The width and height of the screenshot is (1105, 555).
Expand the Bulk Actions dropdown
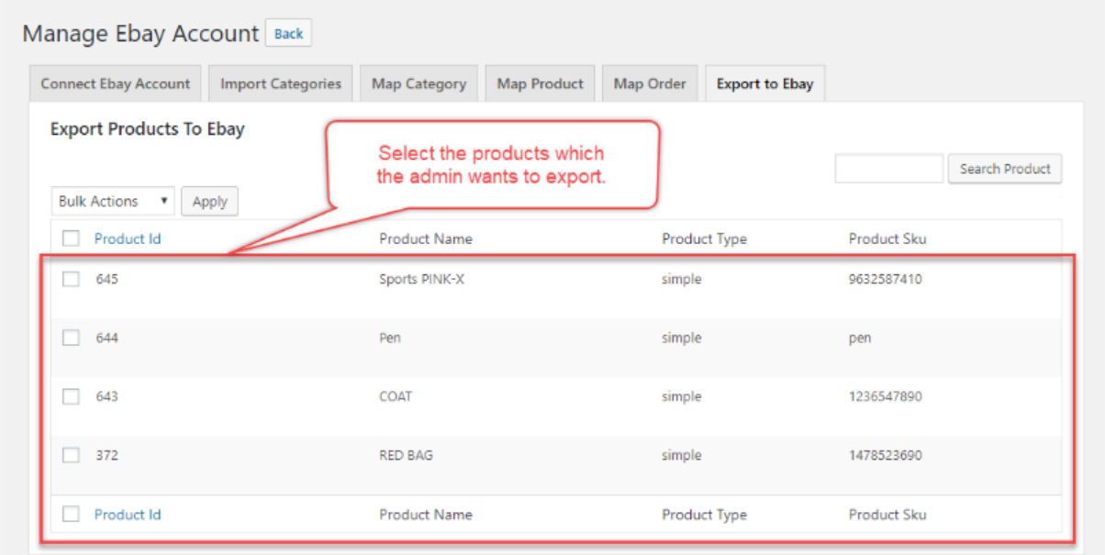point(113,201)
